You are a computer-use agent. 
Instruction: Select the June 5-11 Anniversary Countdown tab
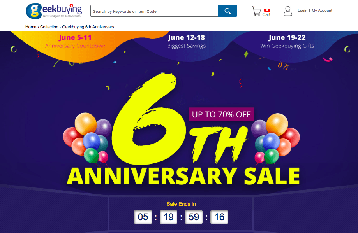[x=75, y=41]
